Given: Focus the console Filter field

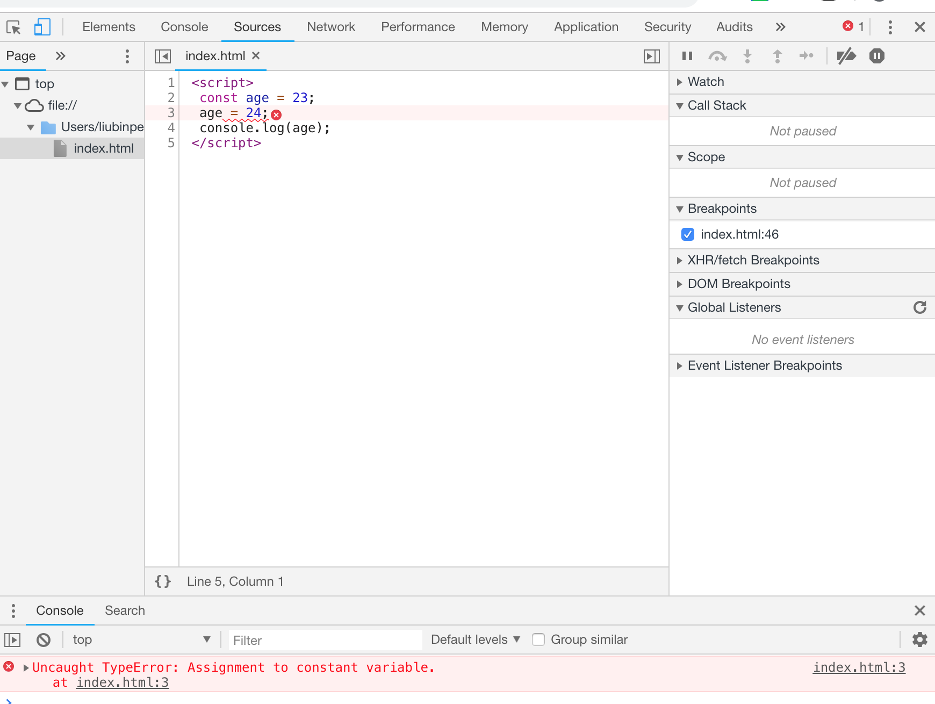Looking at the screenshot, I should [x=326, y=640].
